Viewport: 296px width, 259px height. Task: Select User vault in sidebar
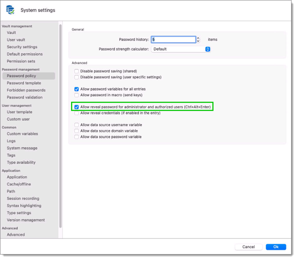pyautogui.click(x=16, y=40)
